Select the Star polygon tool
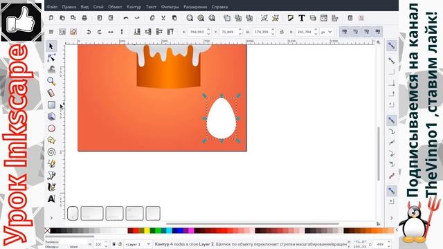Viewport: 443px width, 249px height. click(x=51, y=140)
